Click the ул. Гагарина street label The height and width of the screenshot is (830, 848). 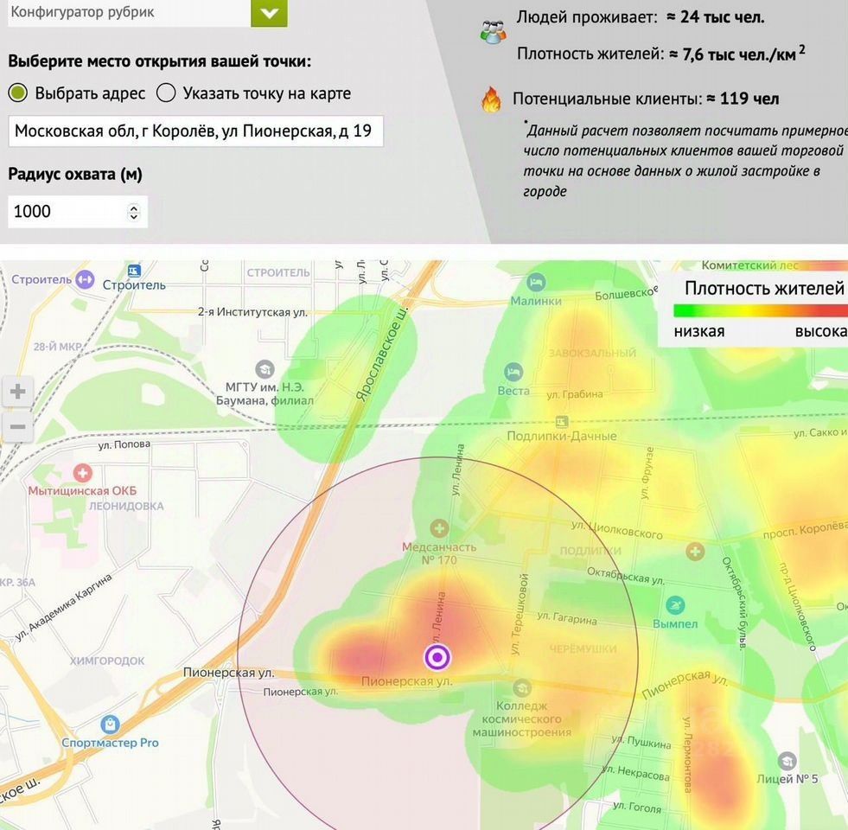pyautogui.click(x=567, y=618)
